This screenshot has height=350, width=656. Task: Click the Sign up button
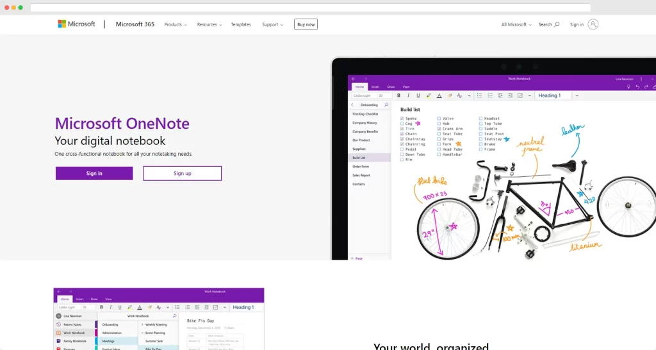(x=183, y=173)
